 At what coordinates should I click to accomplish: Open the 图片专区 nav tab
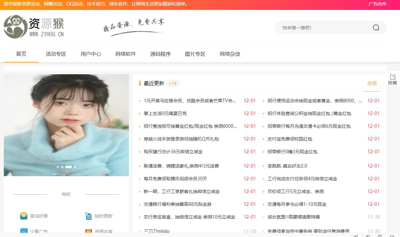point(195,54)
